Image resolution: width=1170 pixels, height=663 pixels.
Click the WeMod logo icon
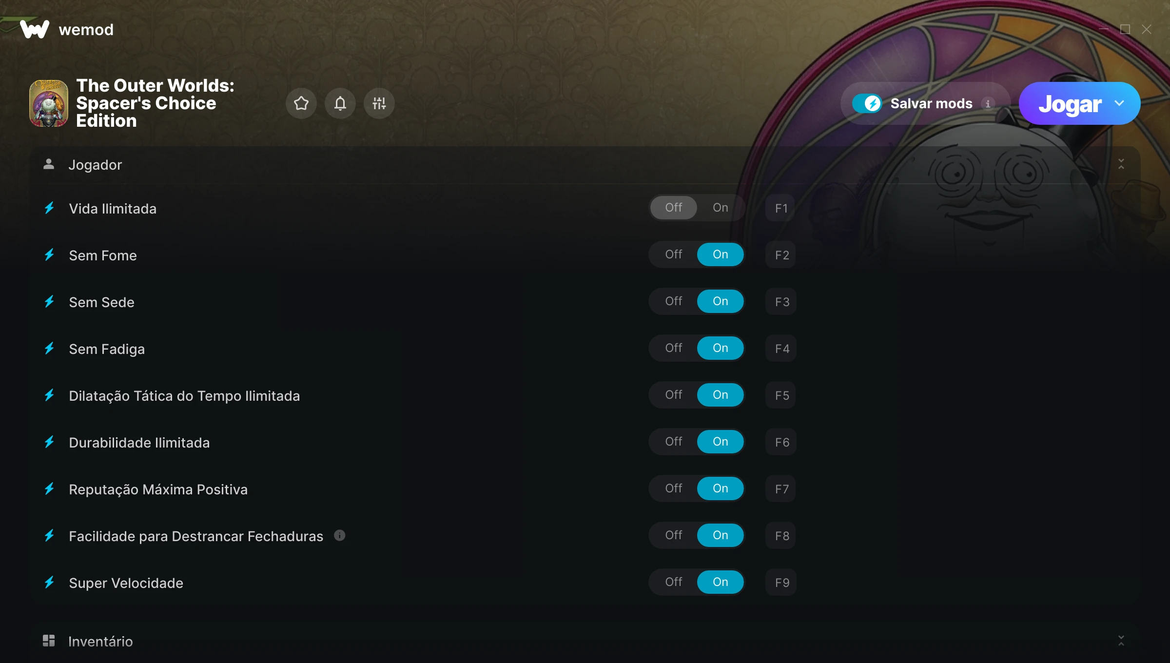pyautogui.click(x=35, y=29)
